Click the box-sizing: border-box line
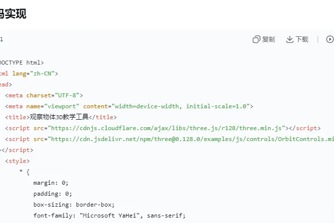Image resolution: width=334 pixels, height=223 pixels. 74,205
